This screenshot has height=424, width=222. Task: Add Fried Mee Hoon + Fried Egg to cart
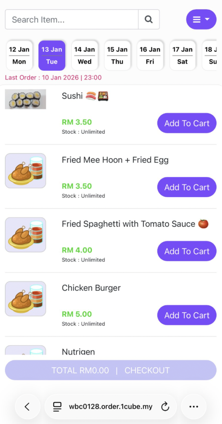pos(187,187)
